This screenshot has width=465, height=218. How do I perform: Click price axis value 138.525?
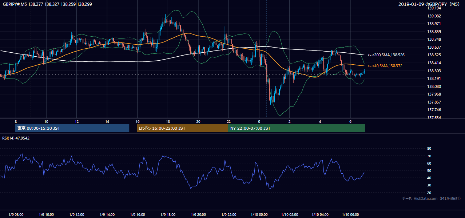(434, 55)
